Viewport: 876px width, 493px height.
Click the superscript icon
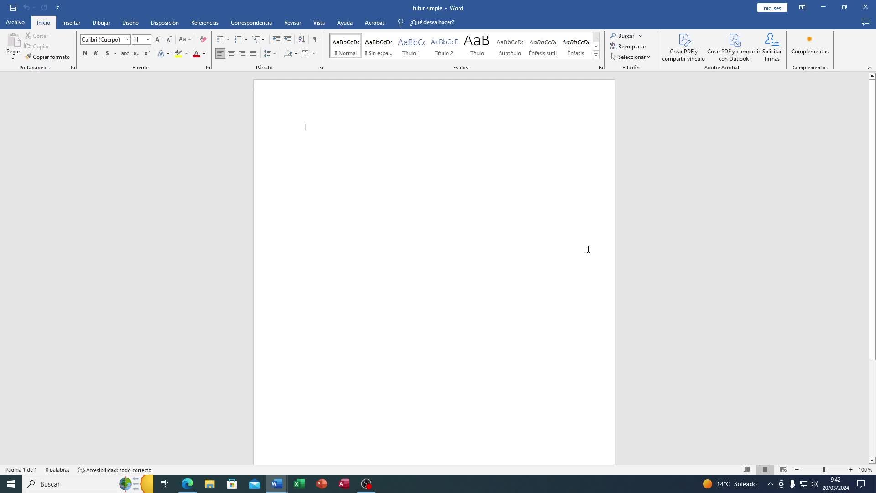146,53
